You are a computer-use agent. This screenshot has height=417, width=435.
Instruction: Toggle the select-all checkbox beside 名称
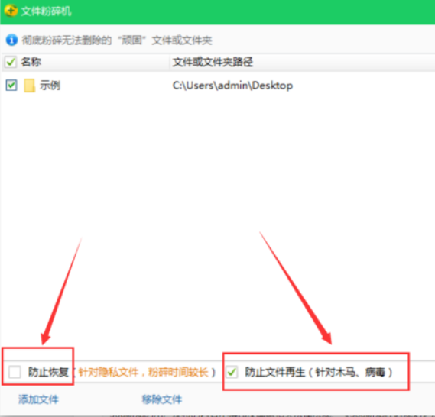(11, 62)
